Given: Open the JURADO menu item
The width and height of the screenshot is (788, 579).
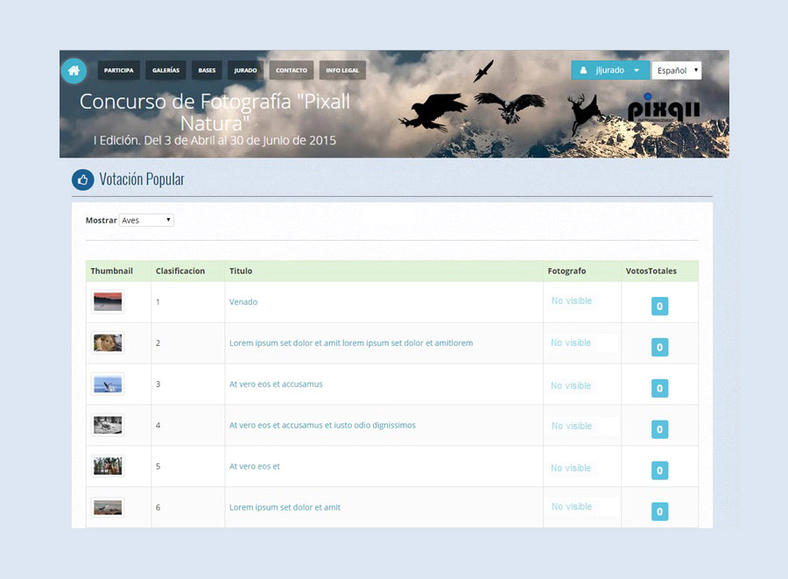Looking at the screenshot, I should (x=245, y=70).
